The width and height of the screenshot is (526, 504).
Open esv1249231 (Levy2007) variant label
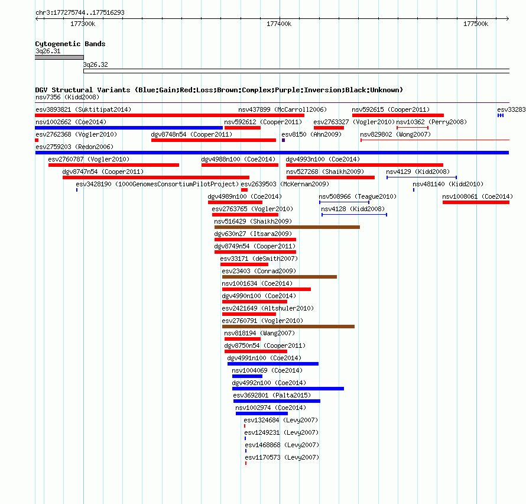(x=281, y=432)
